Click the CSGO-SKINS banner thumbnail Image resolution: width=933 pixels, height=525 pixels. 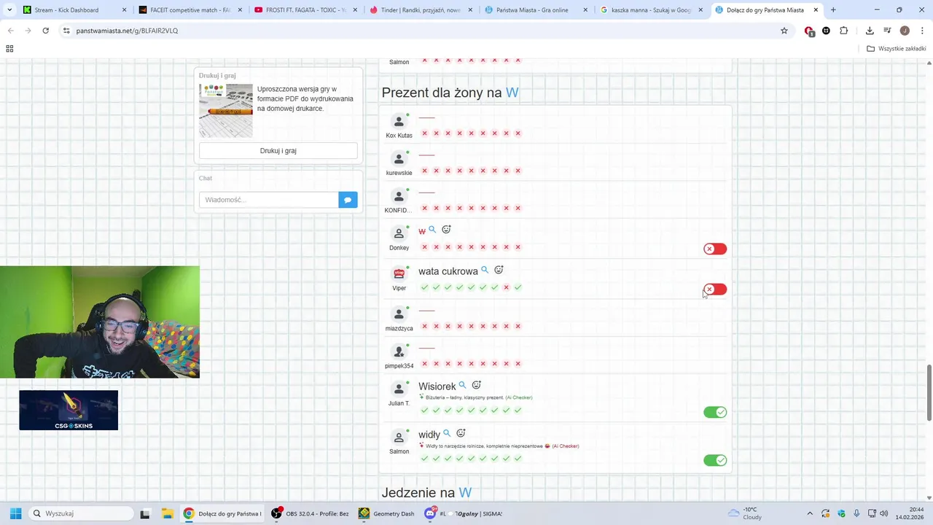69,410
